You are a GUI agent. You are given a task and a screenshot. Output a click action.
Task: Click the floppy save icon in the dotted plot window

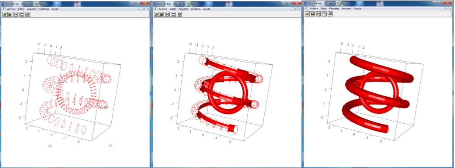pos(10,14)
